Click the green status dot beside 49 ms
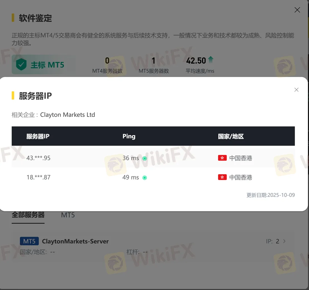 pos(145,178)
